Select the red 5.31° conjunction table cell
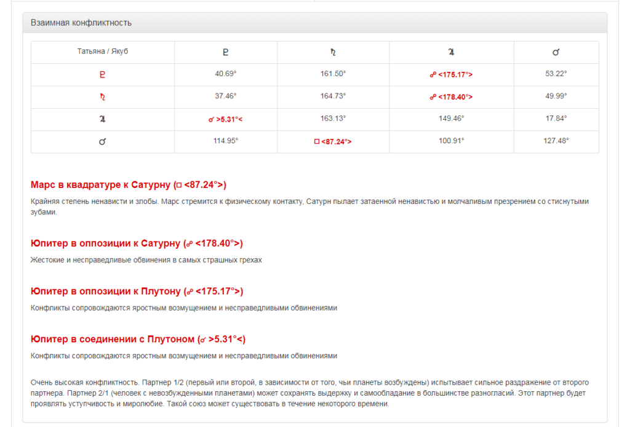630x427 pixels. click(225, 119)
